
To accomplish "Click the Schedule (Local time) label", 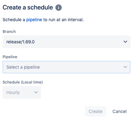I will (x=23, y=82).
